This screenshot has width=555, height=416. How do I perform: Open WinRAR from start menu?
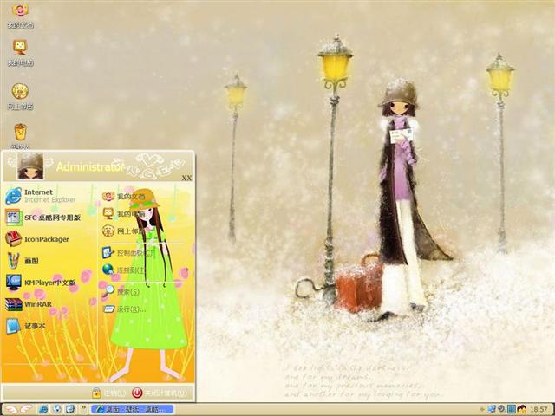(x=29, y=304)
